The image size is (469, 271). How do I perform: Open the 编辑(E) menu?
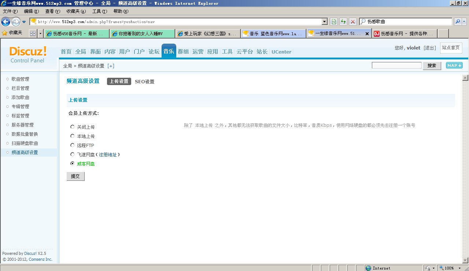(32, 11)
